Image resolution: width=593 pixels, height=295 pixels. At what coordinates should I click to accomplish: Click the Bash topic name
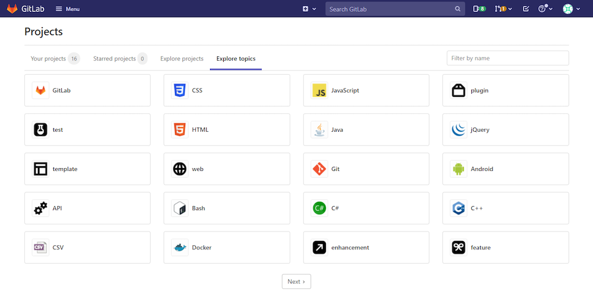tap(198, 208)
